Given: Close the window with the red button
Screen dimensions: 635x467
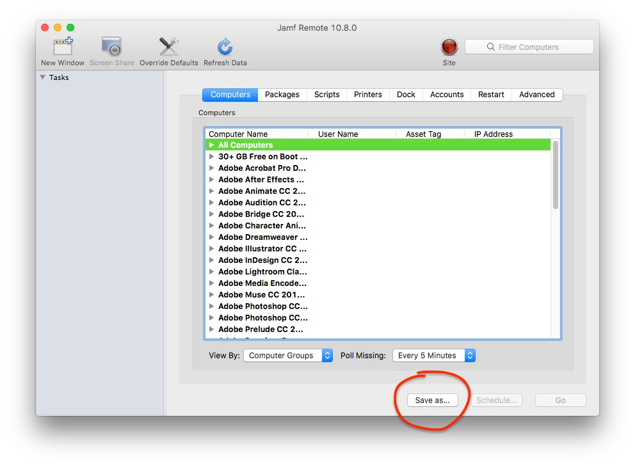Looking at the screenshot, I should tap(45, 28).
